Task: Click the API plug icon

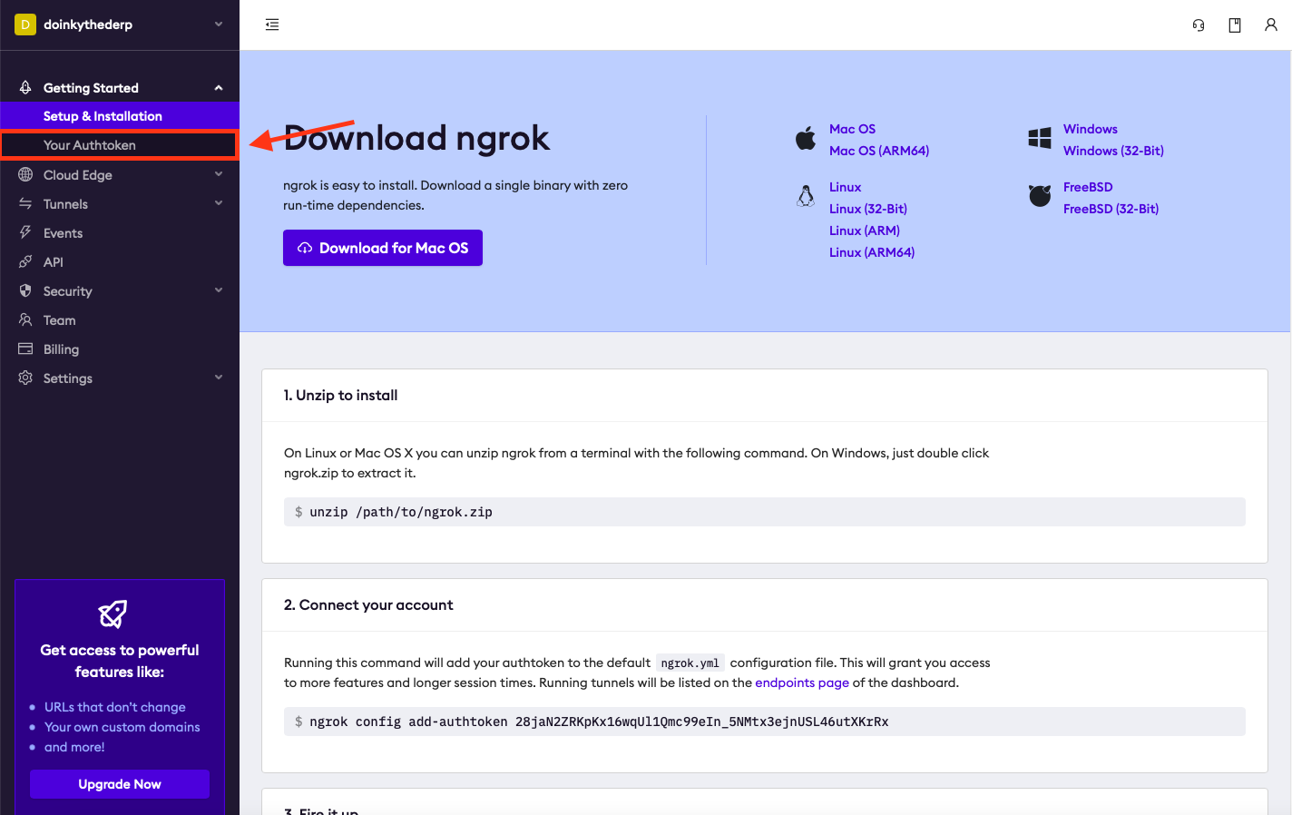Action: pyautogui.click(x=25, y=262)
